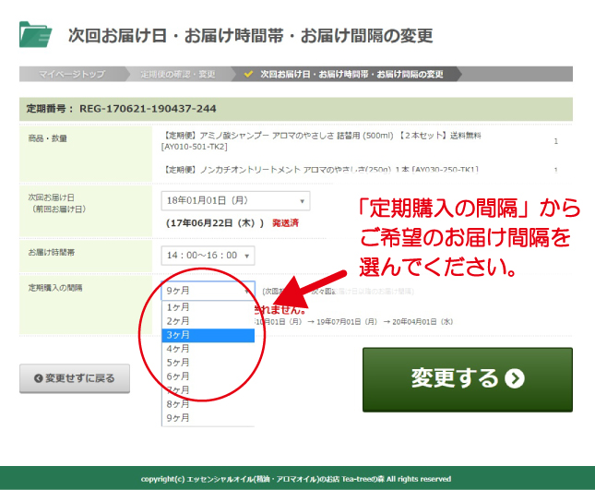The image size is (595, 490).
Task: Open the 次回お届け日 date dropdown
Action: 235,201
